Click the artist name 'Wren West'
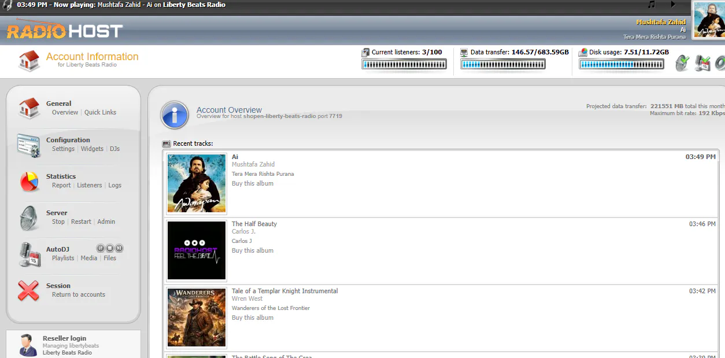The height and width of the screenshot is (358, 725). click(x=247, y=298)
